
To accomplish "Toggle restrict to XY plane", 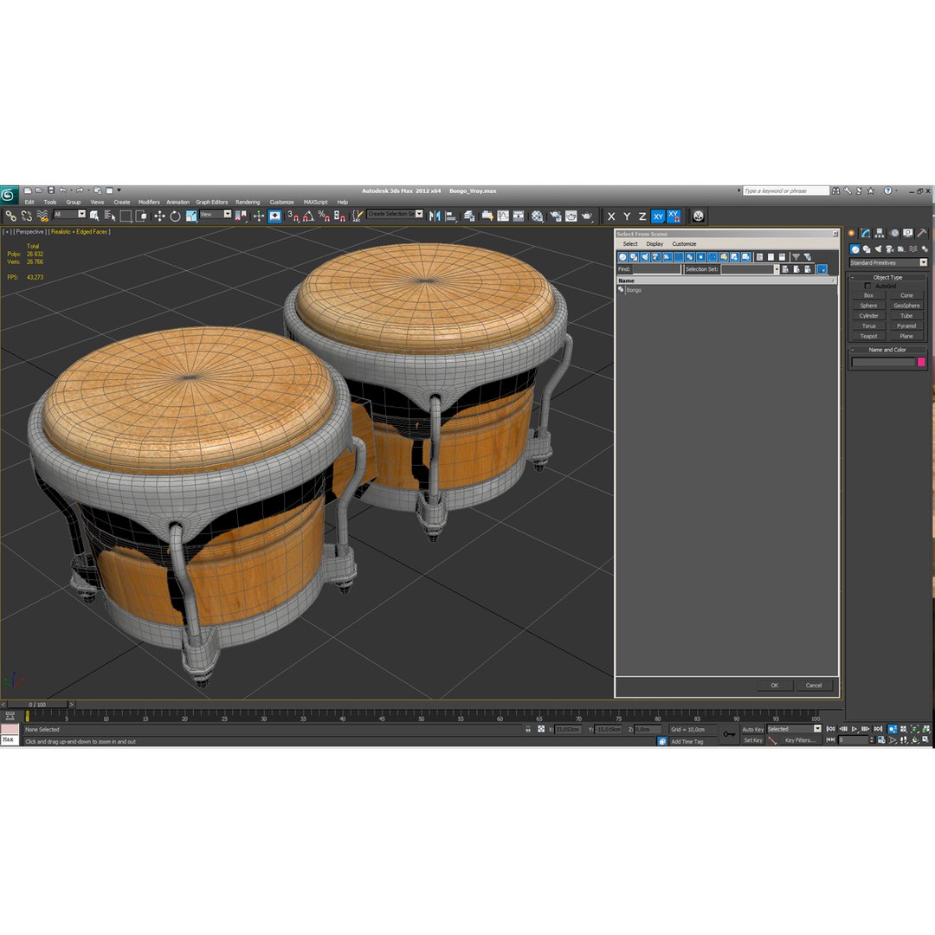I will click(658, 216).
